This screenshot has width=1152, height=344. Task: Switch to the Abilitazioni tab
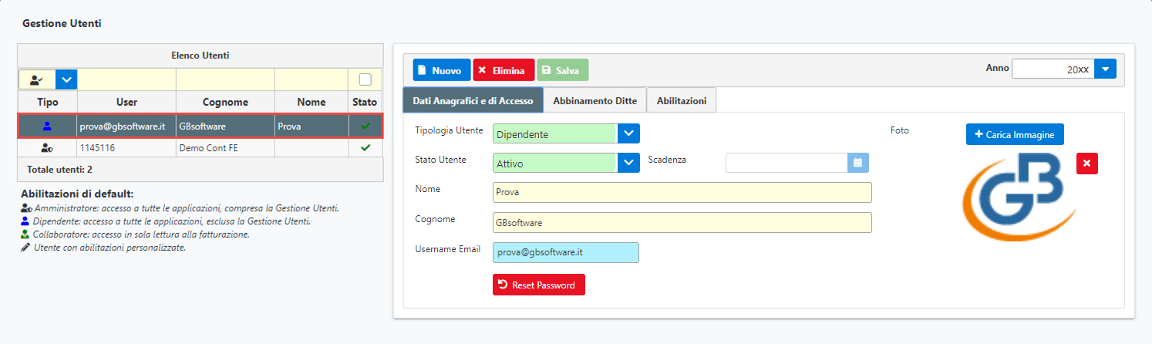[x=682, y=100]
